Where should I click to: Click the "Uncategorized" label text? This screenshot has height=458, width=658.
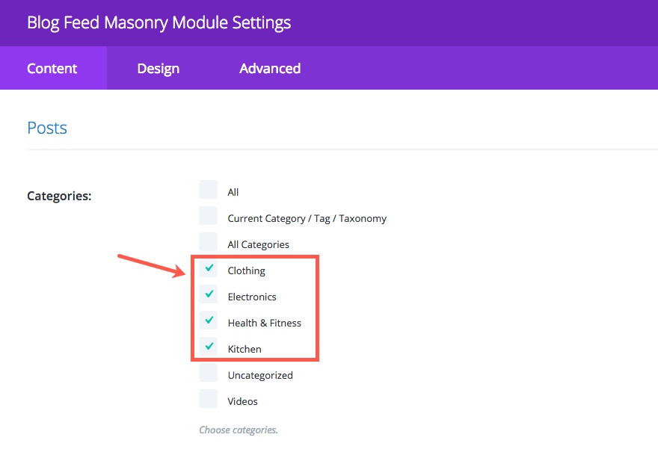(260, 376)
